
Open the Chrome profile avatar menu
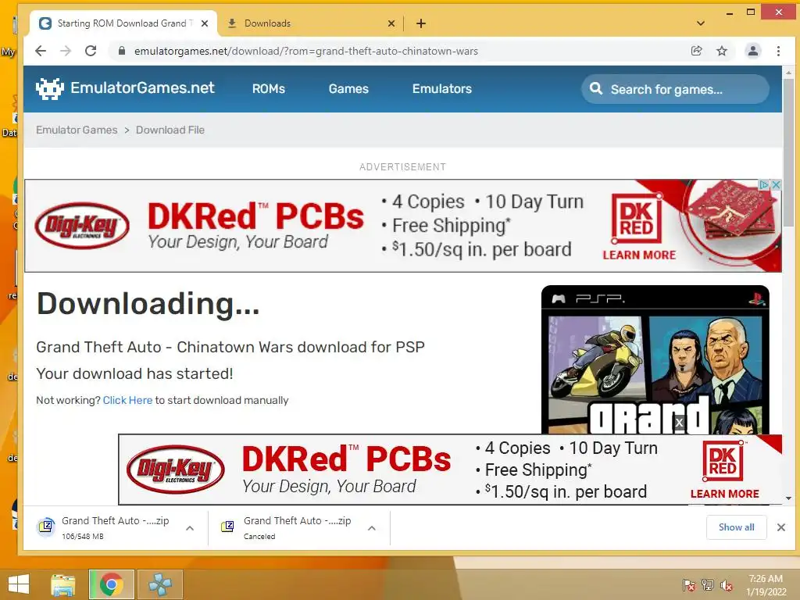[x=752, y=51]
